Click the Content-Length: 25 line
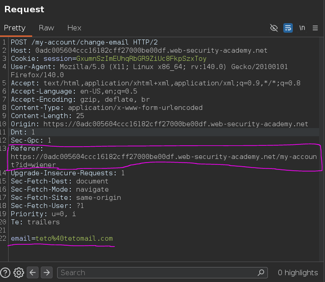This screenshot has height=282, width=325. [48, 116]
